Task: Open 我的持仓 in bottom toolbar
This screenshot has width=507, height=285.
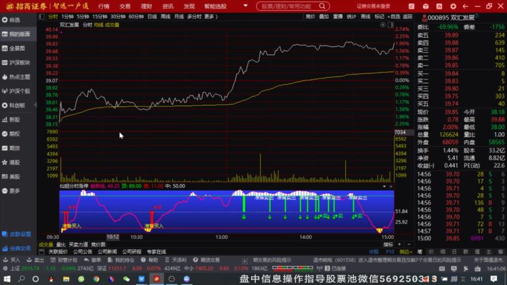Action: click(x=121, y=260)
